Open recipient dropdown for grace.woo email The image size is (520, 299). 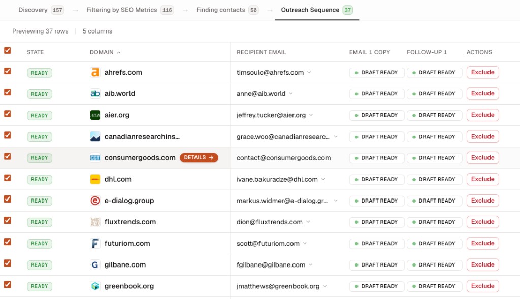[336, 137]
